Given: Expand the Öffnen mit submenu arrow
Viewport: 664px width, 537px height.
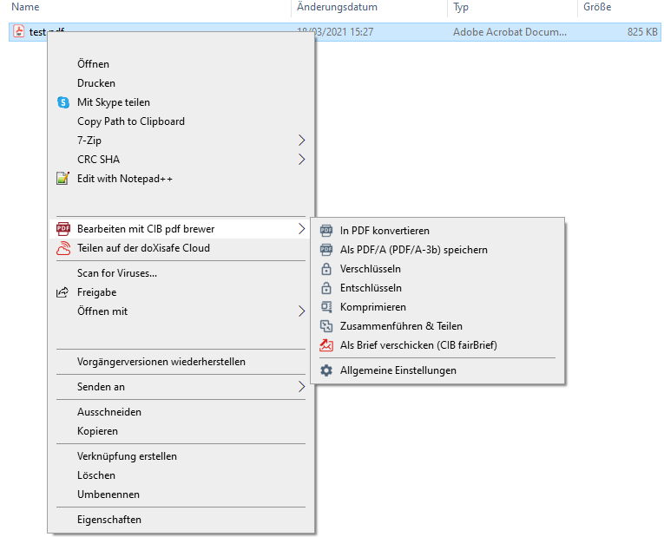Looking at the screenshot, I should pyautogui.click(x=301, y=311).
